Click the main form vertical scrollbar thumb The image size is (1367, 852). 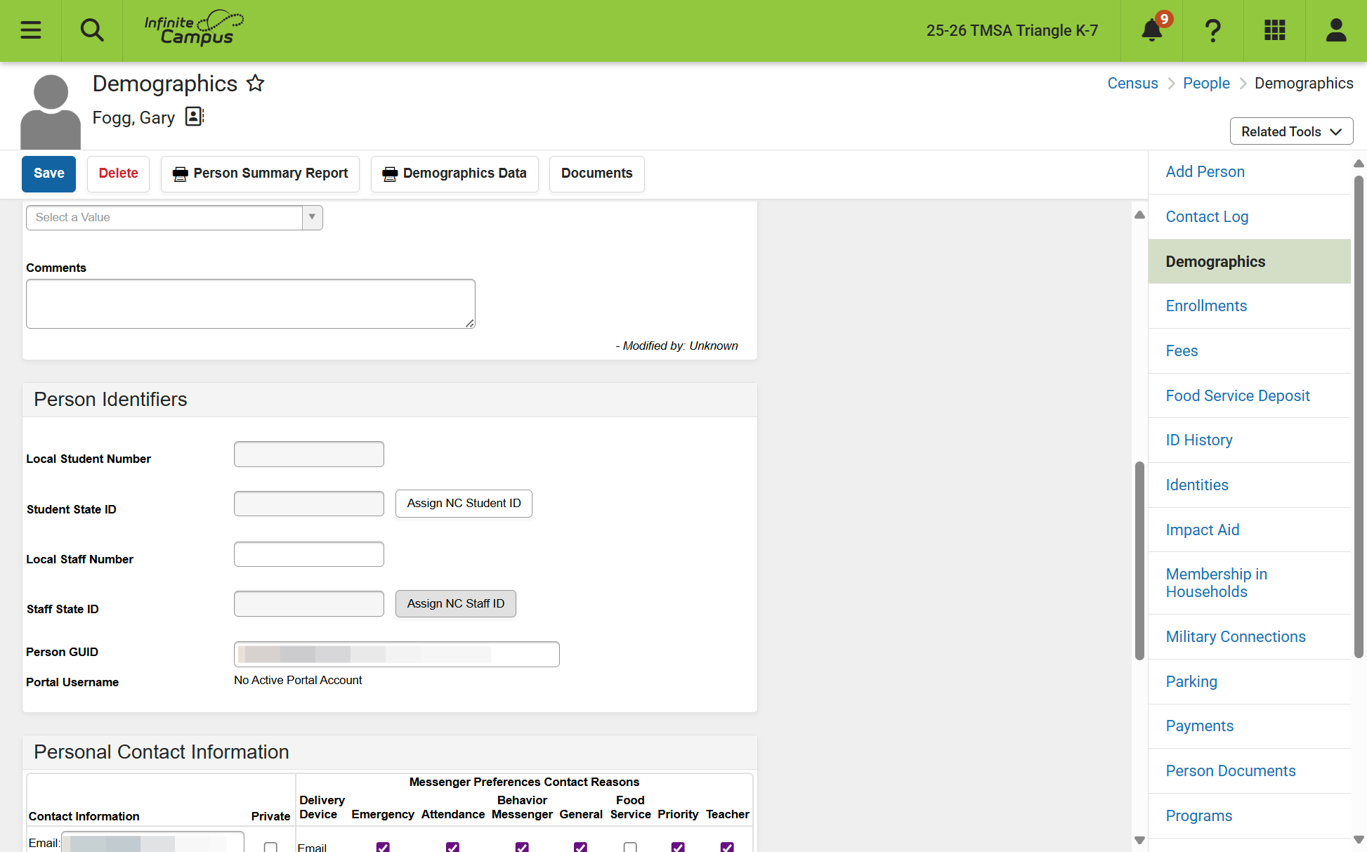[1139, 560]
